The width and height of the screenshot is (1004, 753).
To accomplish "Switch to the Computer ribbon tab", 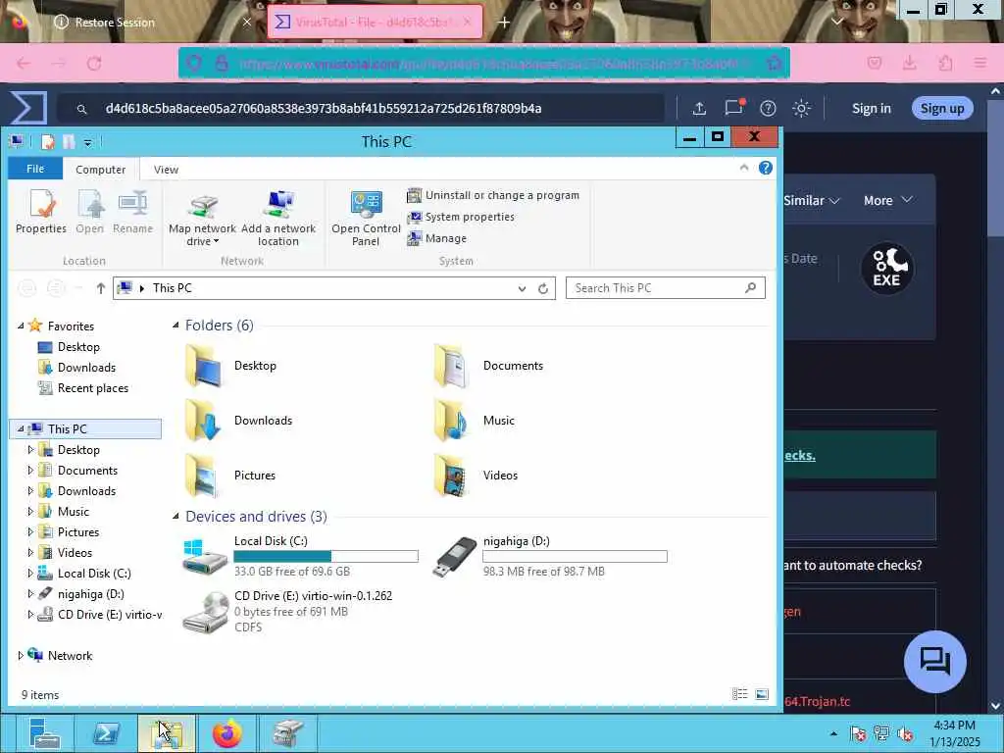I will coord(101,170).
